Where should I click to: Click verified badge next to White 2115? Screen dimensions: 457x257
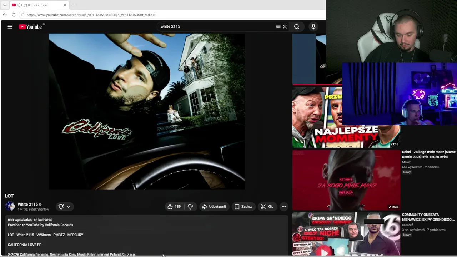pos(40,205)
